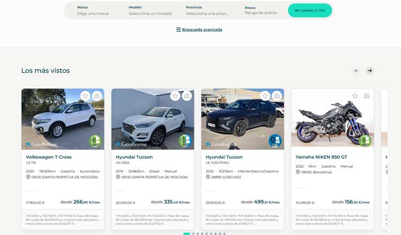Click the previous arrow in Los más vistos
Image resolution: width=401 pixels, height=235 pixels.
click(x=357, y=70)
